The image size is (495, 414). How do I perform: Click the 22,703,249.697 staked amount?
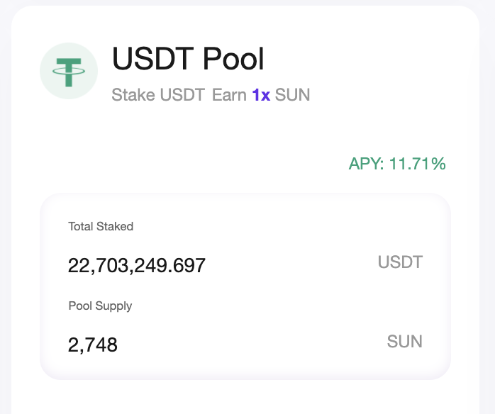tap(136, 265)
